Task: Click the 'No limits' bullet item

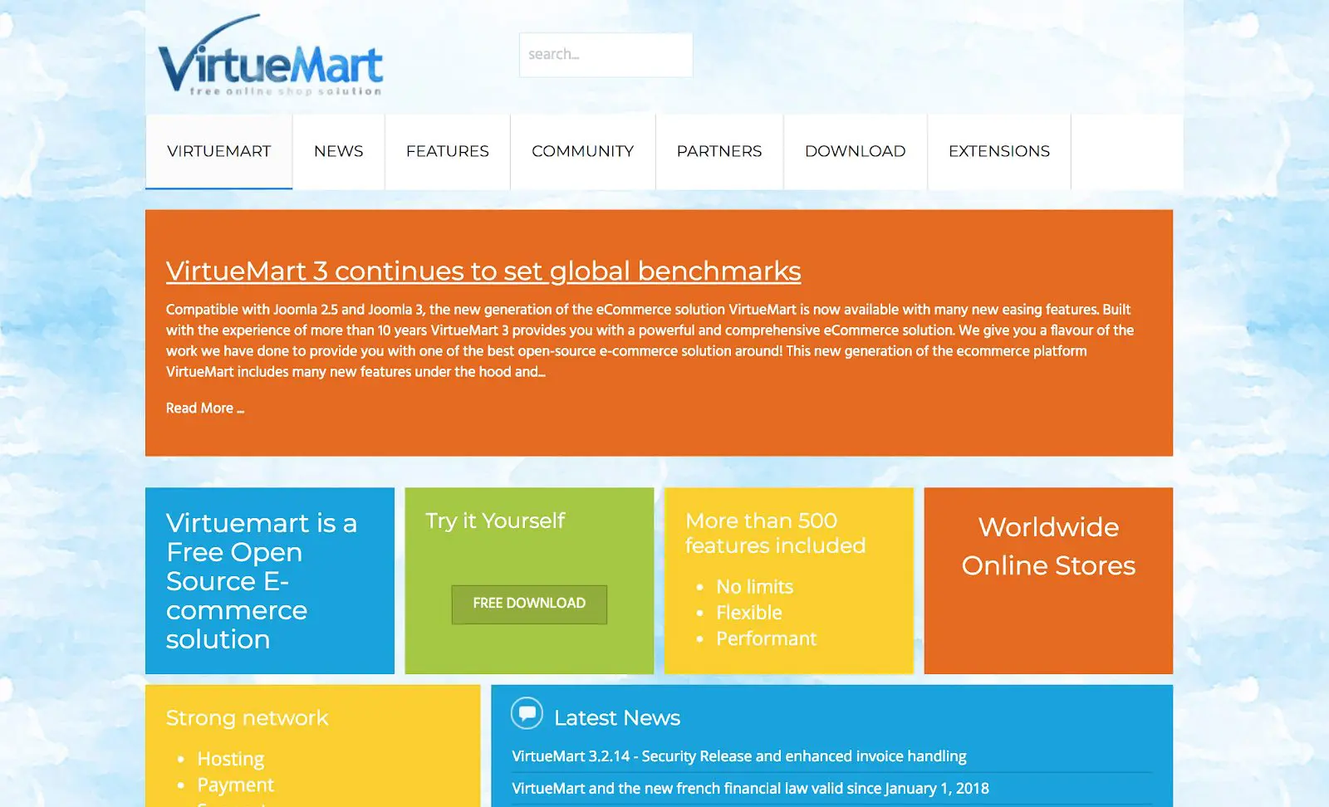Action: coord(754,587)
